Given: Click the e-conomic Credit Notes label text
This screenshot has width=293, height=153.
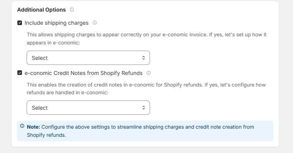Looking at the screenshot, I should click(x=84, y=73).
